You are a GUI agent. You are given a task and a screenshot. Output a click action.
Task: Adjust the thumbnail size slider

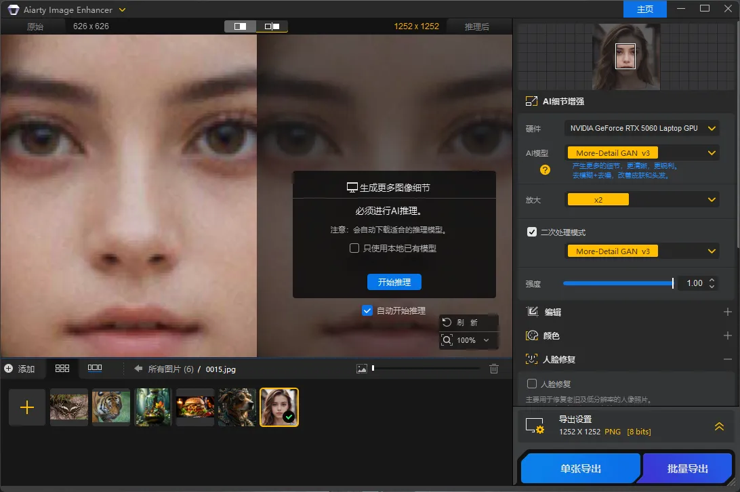point(426,368)
